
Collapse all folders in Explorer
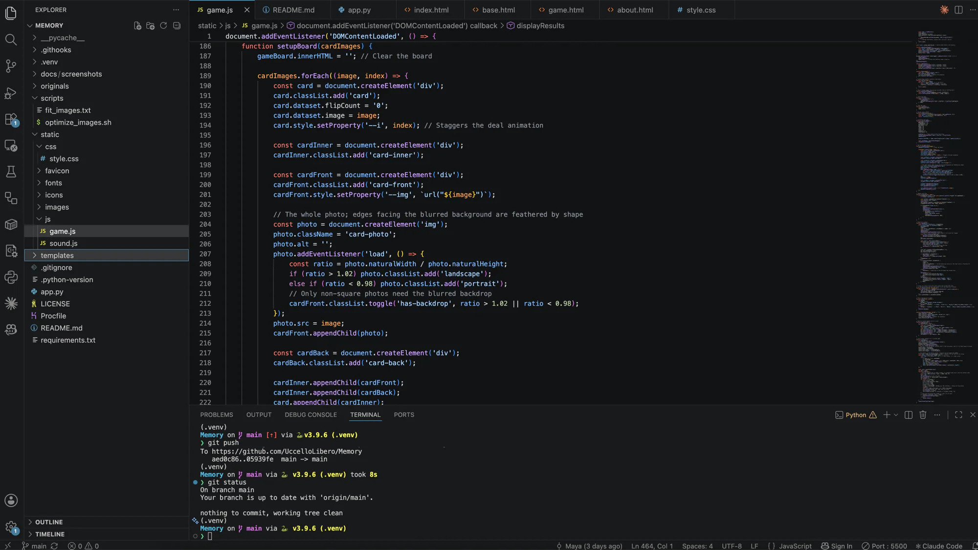(177, 25)
